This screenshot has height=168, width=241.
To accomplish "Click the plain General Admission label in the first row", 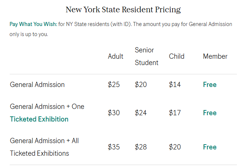I will tap(37, 85).
